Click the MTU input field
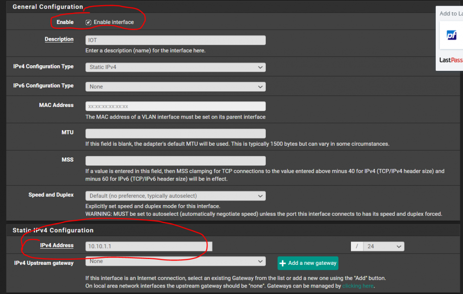The image size is (463, 294). [x=175, y=133]
